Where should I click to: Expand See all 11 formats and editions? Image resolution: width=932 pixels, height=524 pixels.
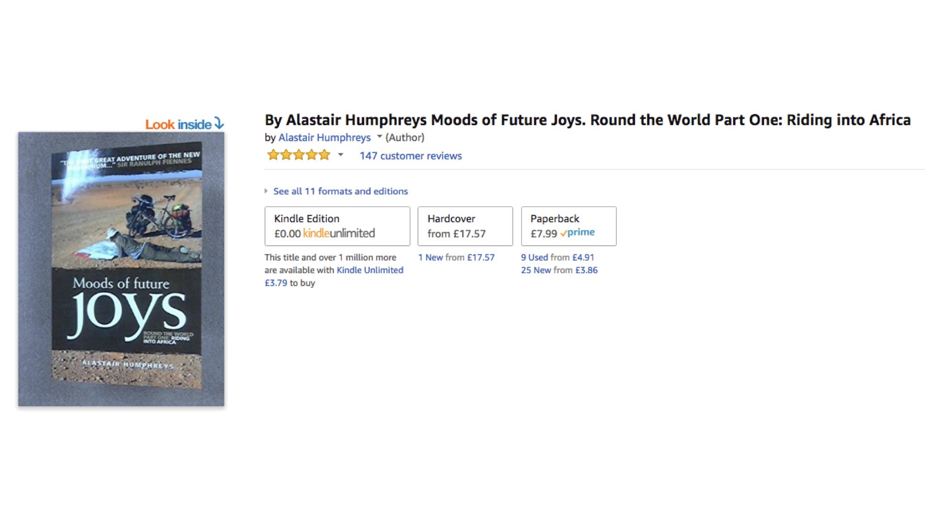pos(340,191)
